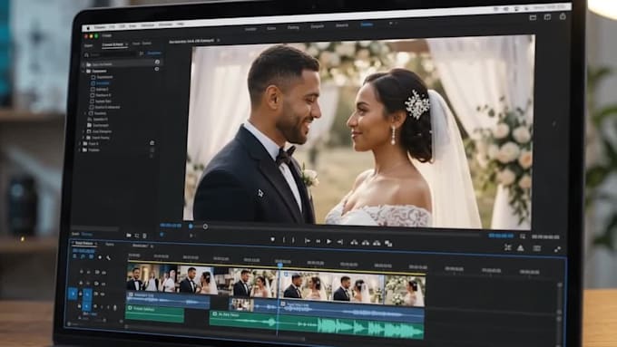617x347 pixels.
Task: Expand the highlighted top folder in project tree
Action: tap(83, 64)
